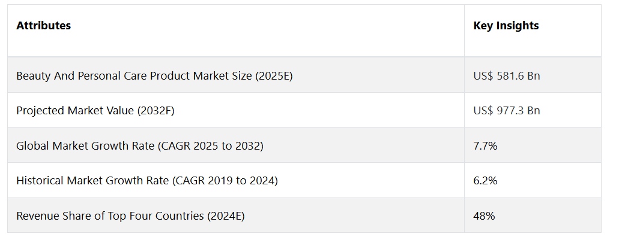Click the Global Market Growth Rate cell
This screenshot has width=619, height=240.
[236, 145]
